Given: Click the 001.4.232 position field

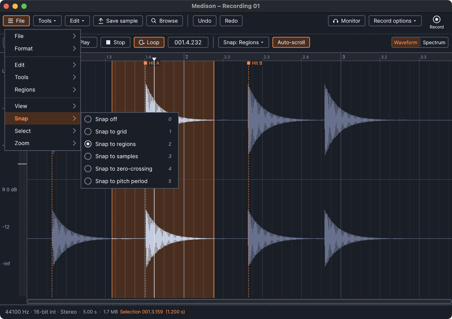Looking at the screenshot, I should pyautogui.click(x=188, y=42).
